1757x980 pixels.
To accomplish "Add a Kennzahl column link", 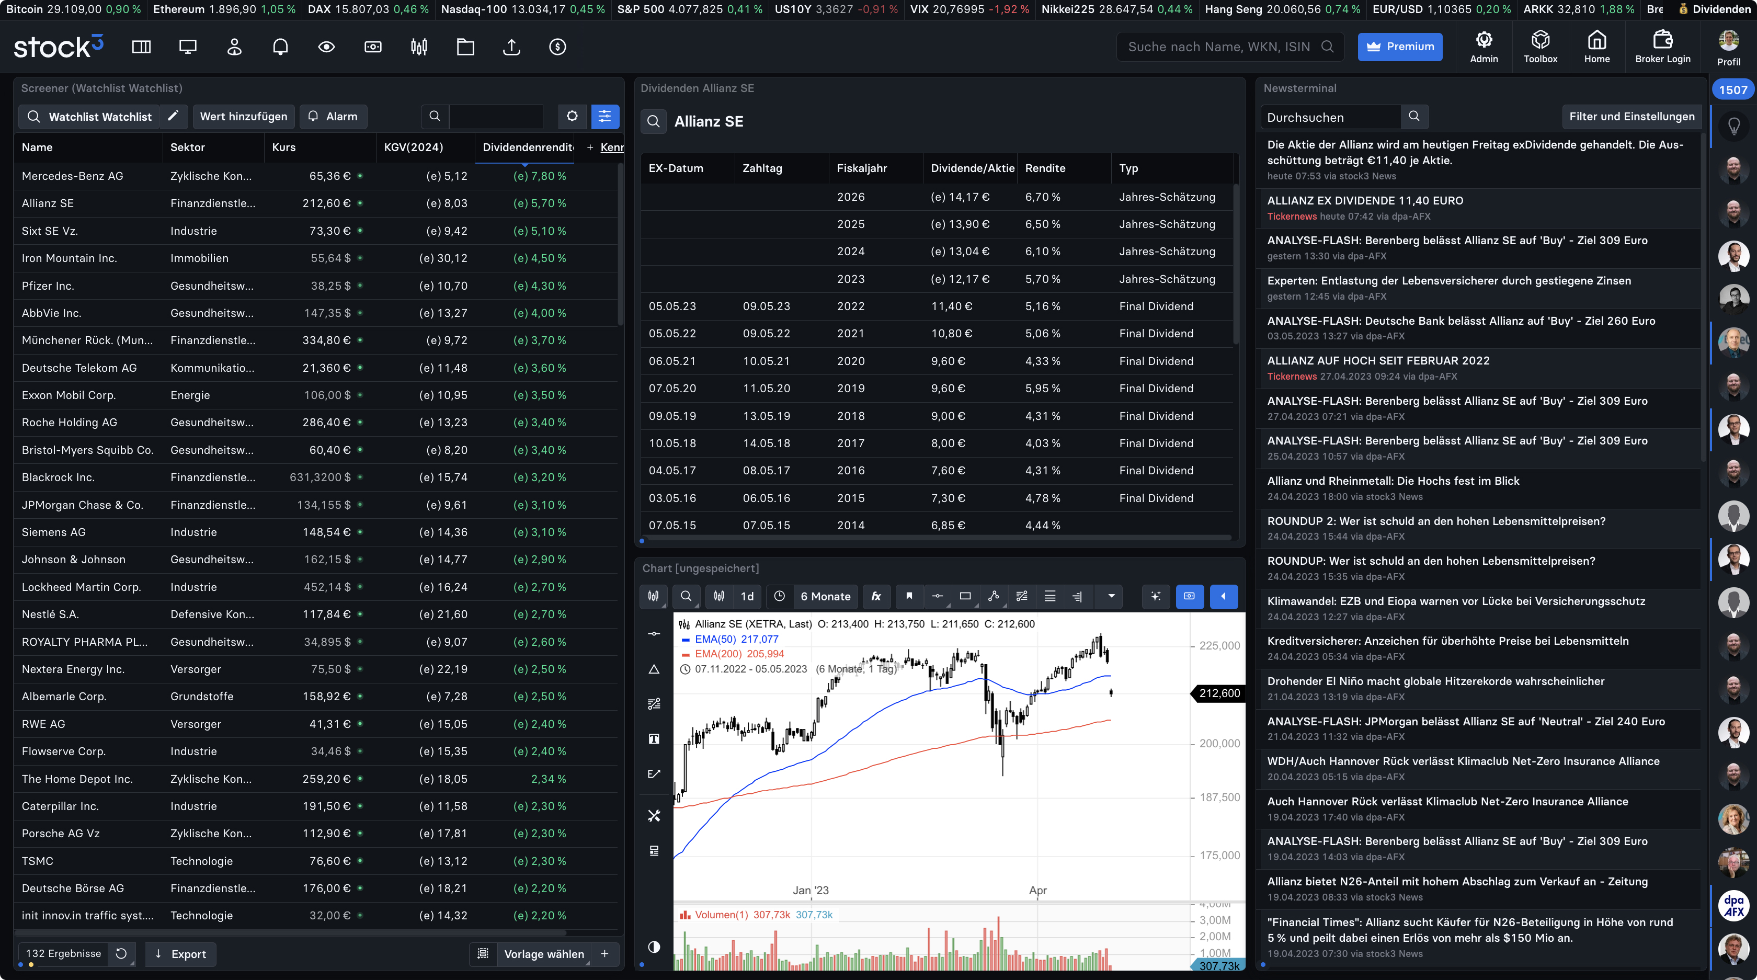I will pos(605,147).
